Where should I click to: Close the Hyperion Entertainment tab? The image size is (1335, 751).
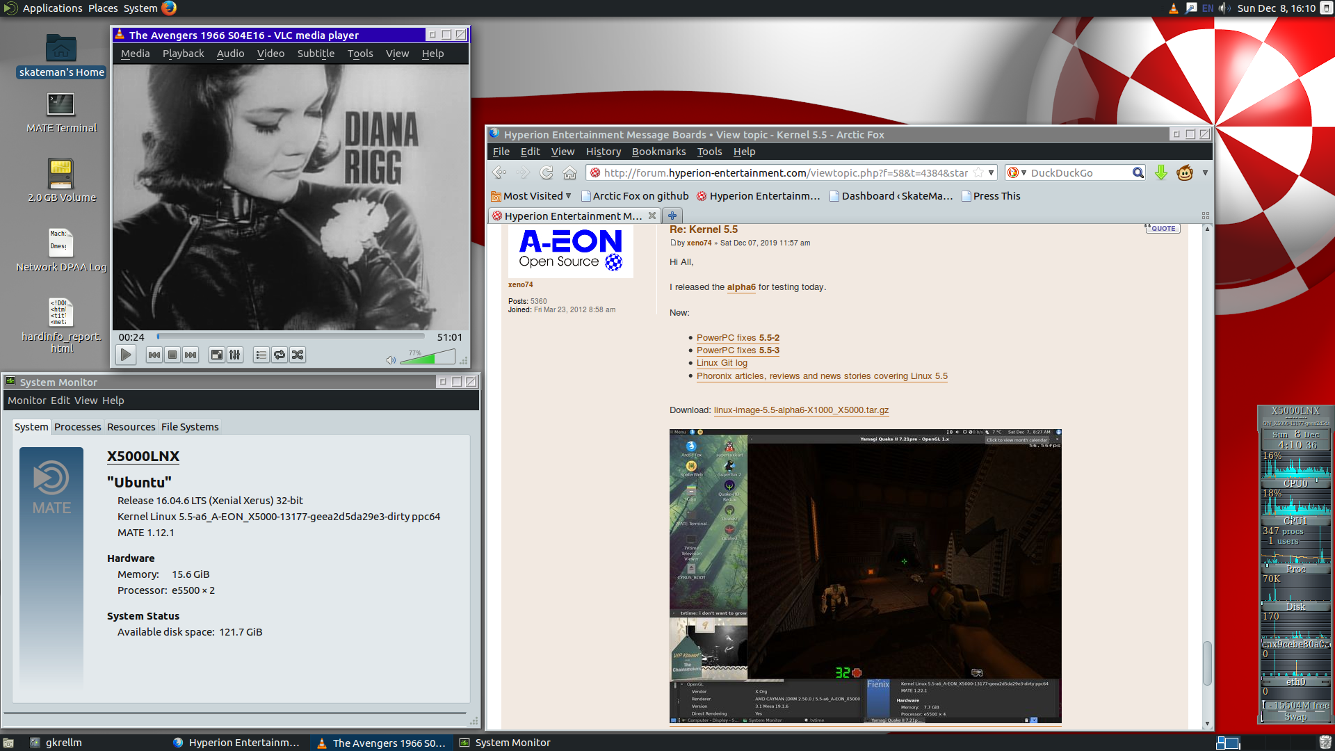pos(652,216)
